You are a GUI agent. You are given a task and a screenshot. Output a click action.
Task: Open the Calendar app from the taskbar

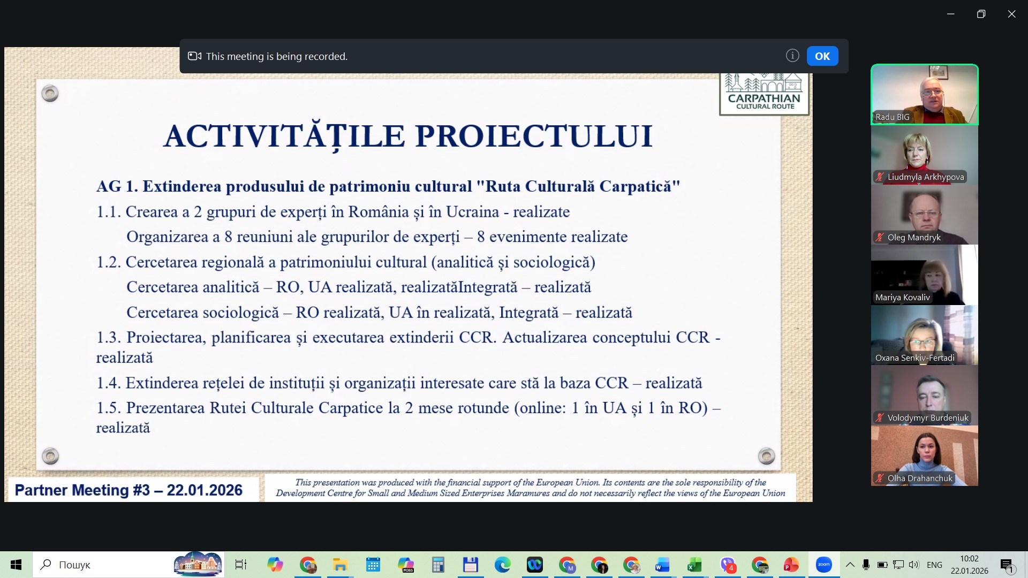point(373,565)
